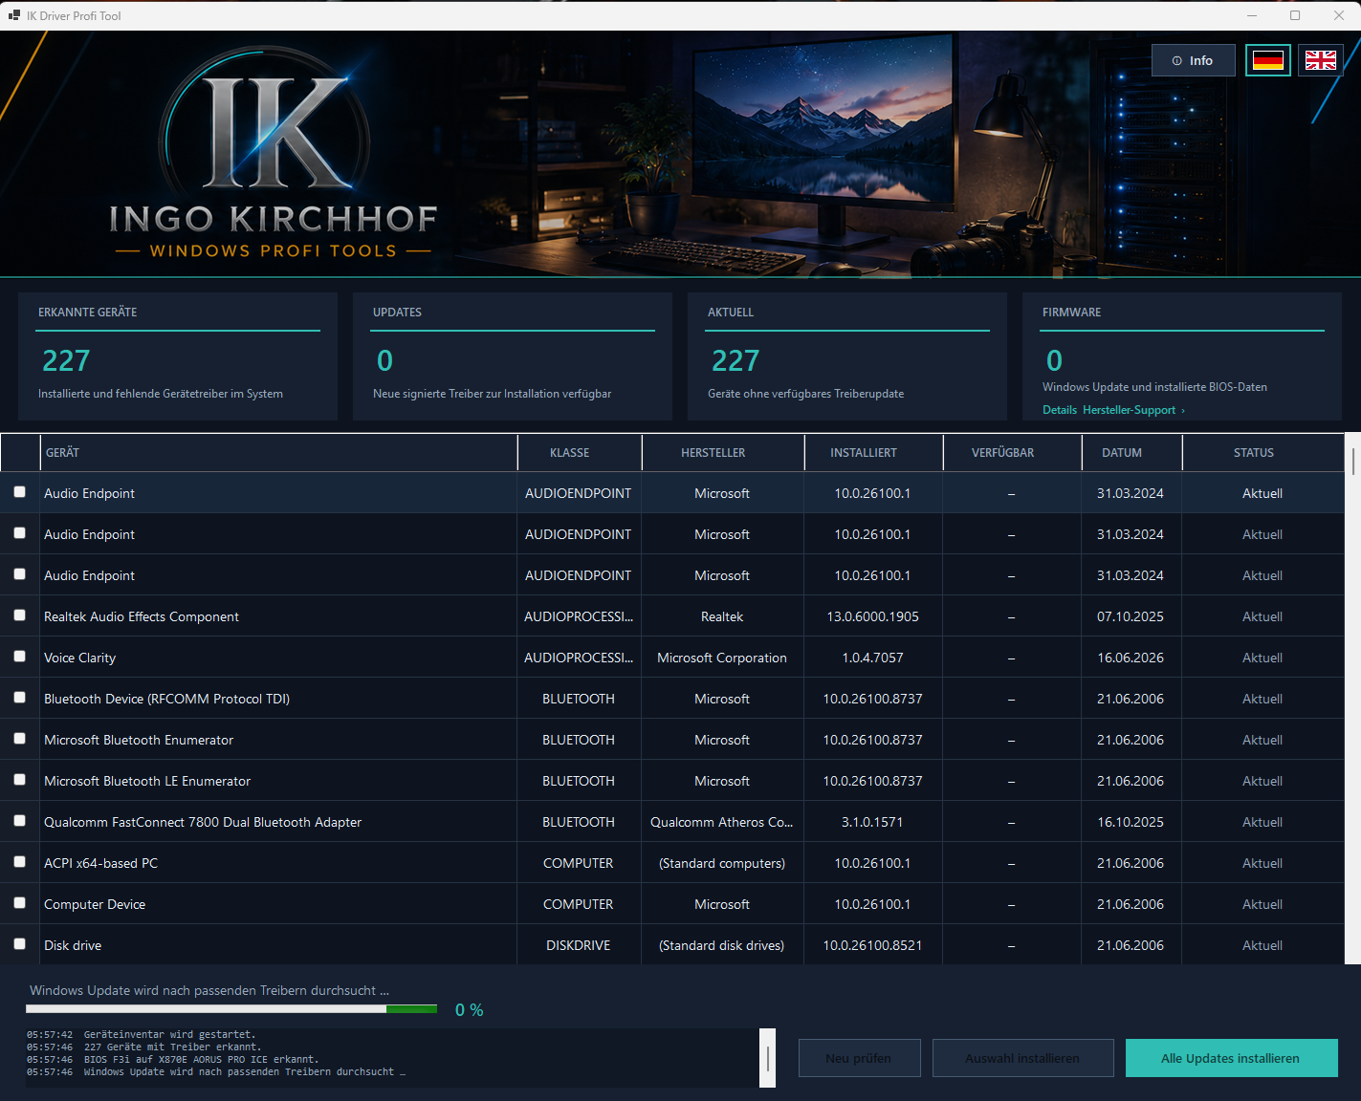Click the device table vertical scrollbar
The image size is (1361, 1101).
(x=1352, y=698)
